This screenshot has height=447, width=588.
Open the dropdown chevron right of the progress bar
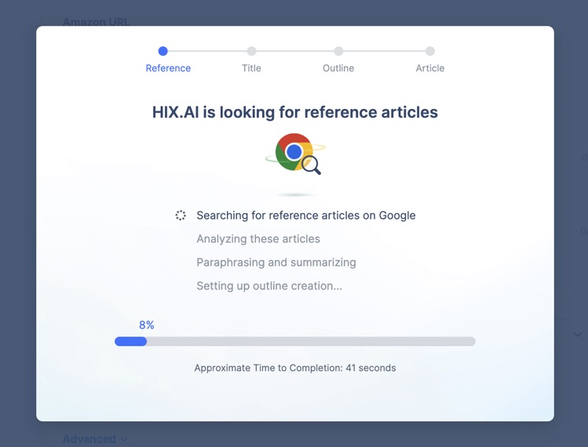pyautogui.click(x=578, y=334)
